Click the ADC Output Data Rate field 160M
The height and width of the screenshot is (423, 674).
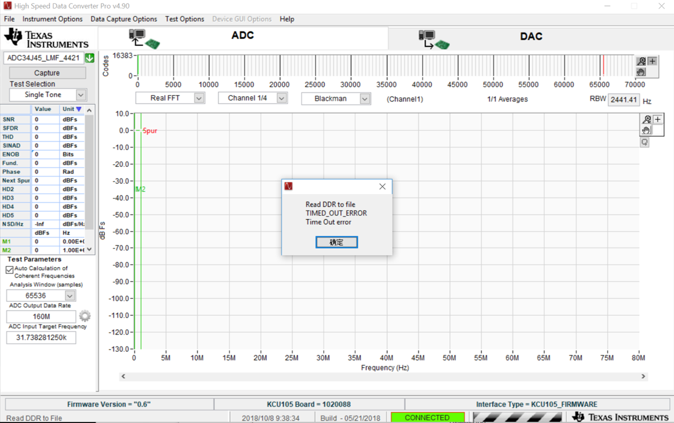point(41,317)
